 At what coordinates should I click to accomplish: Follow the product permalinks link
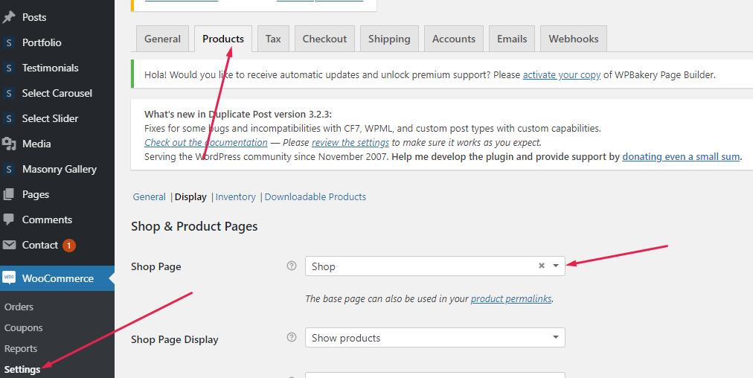510,298
